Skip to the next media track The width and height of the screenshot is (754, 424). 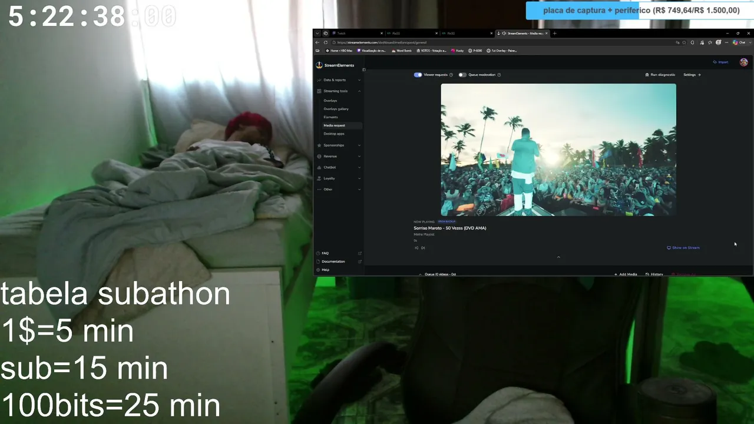point(423,248)
